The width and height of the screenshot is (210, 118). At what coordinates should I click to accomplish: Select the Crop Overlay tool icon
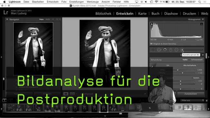(153, 50)
